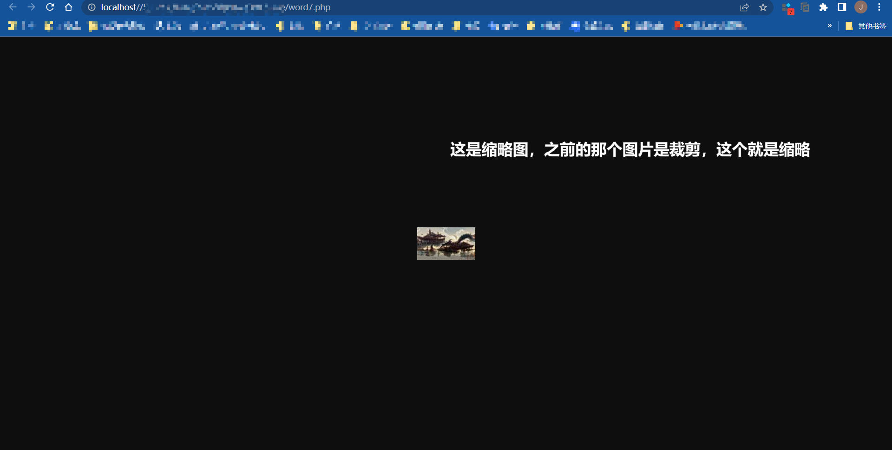Open the Extensions puzzle-piece menu
The image size is (892, 450).
(823, 7)
